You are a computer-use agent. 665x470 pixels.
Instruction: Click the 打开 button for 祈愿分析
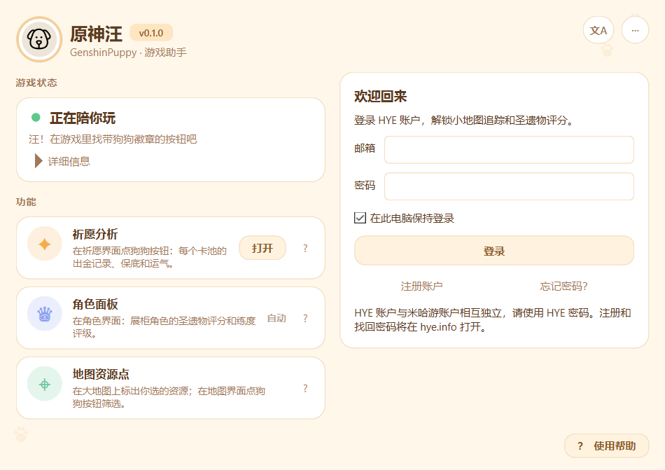click(x=262, y=248)
